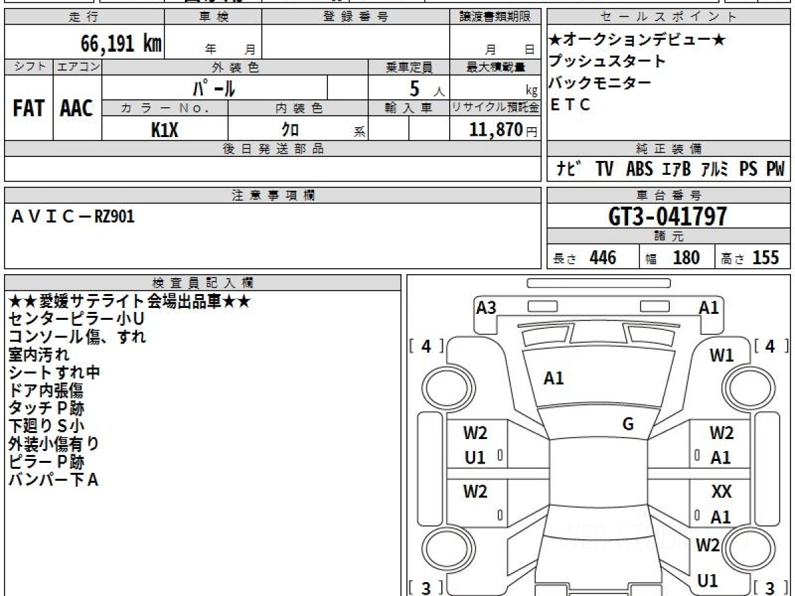
Task: Select the chassis number GT3-041797
Action: (668, 216)
